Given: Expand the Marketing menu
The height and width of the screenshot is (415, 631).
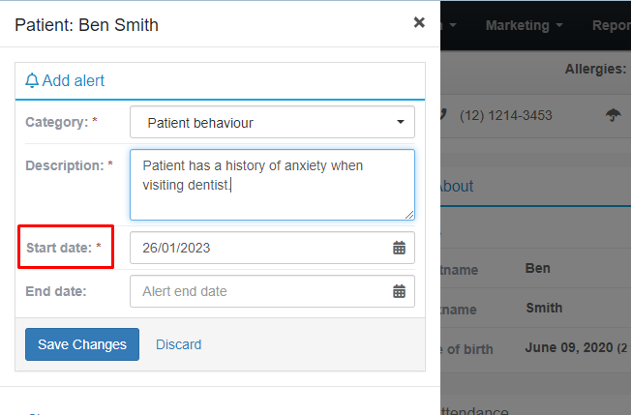Looking at the screenshot, I should pyautogui.click(x=524, y=25).
